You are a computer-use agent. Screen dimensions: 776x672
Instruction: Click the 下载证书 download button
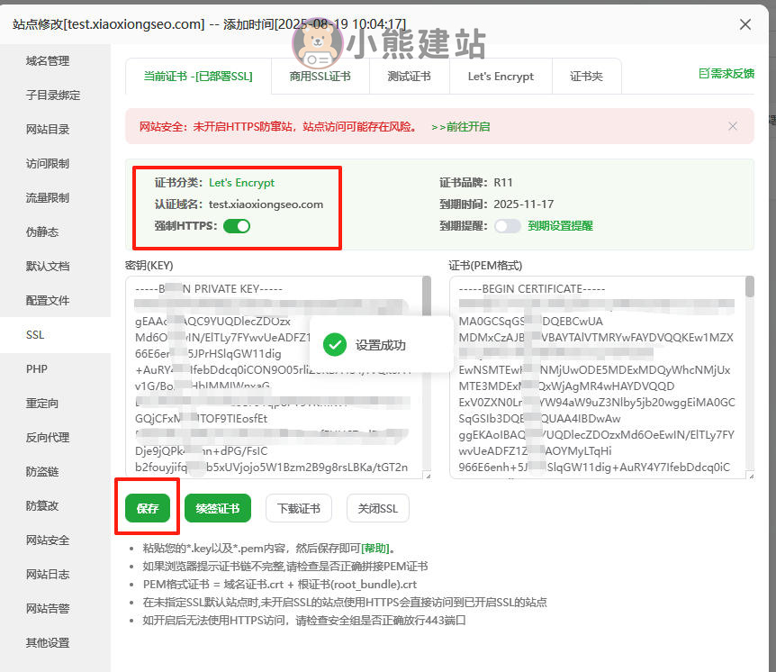(x=299, y=508)
